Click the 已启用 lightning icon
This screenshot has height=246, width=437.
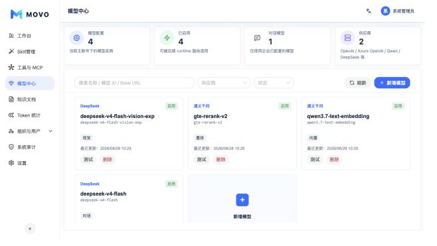click(x=167, y=38)
